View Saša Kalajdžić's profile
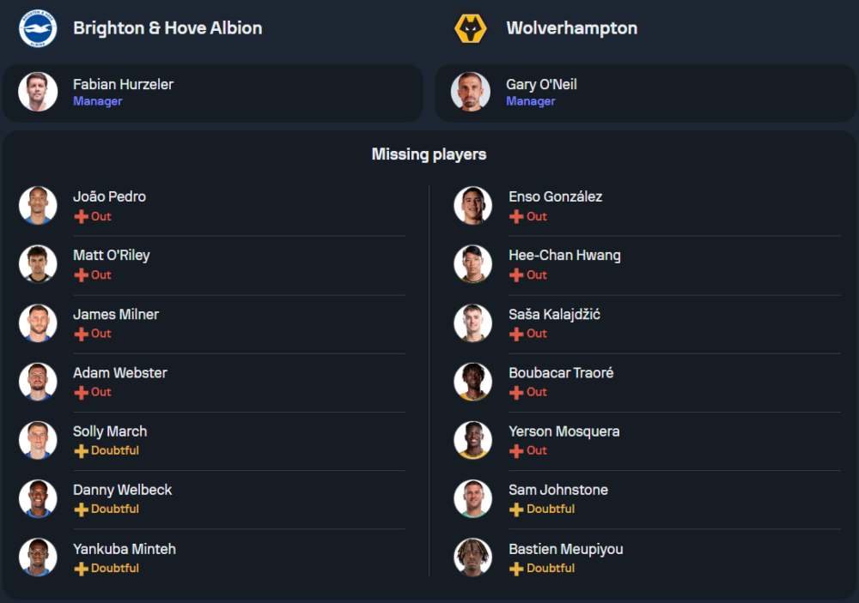 pyautogui.click(x=554, y=314)
